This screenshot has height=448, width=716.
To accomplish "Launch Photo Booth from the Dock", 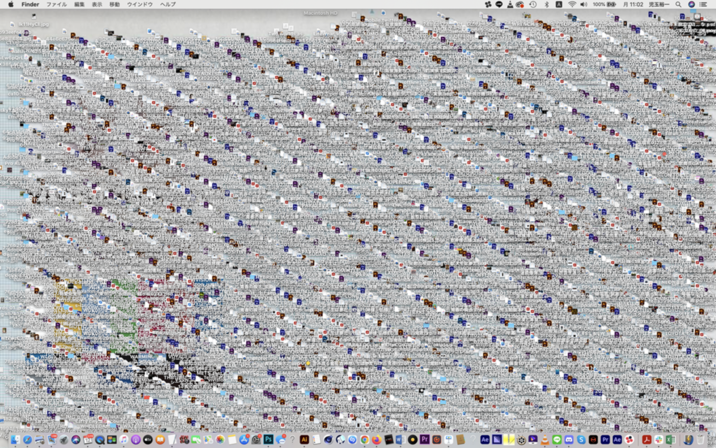I will (184, 439).
